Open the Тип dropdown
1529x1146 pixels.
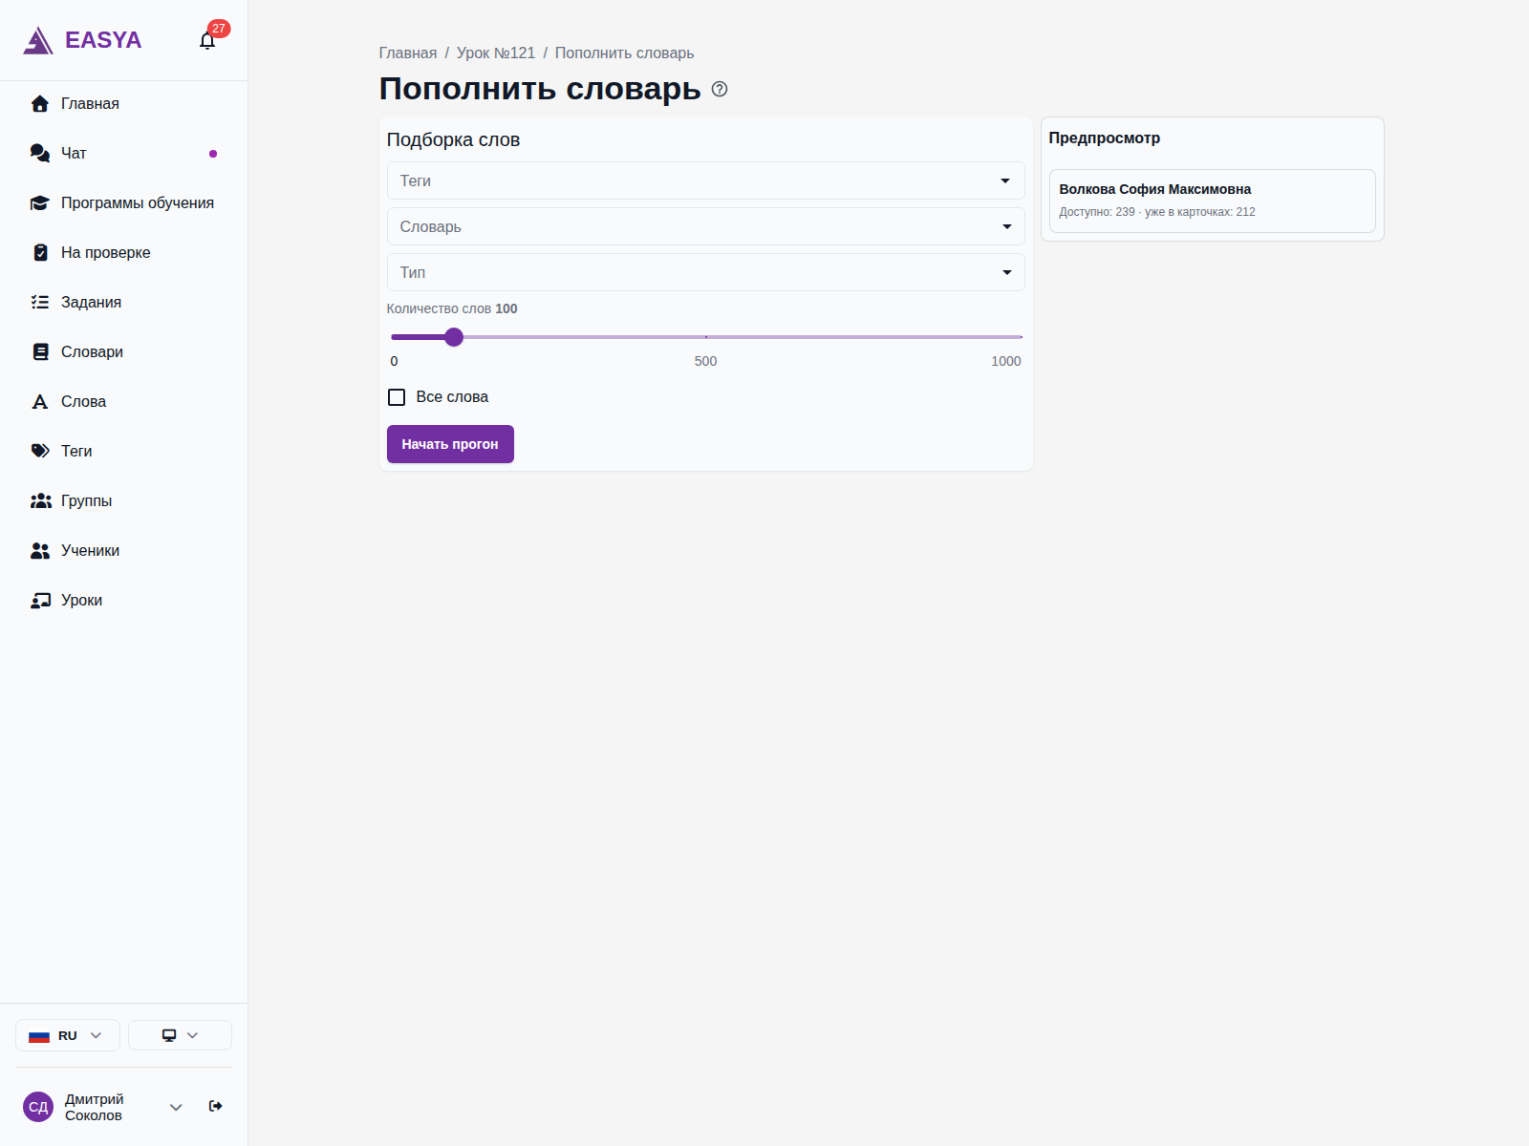705,272
